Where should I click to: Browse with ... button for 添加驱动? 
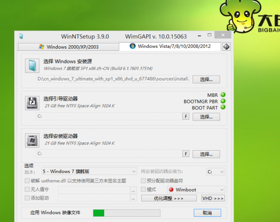click(133, 198)
